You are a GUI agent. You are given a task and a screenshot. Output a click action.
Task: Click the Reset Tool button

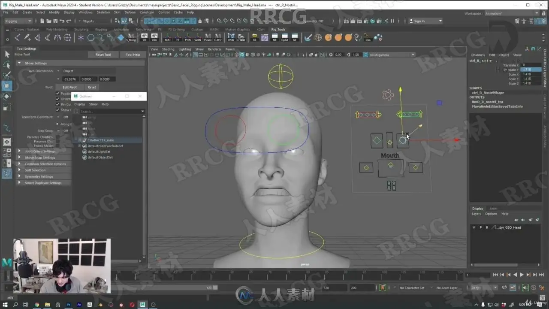point(103,55)
